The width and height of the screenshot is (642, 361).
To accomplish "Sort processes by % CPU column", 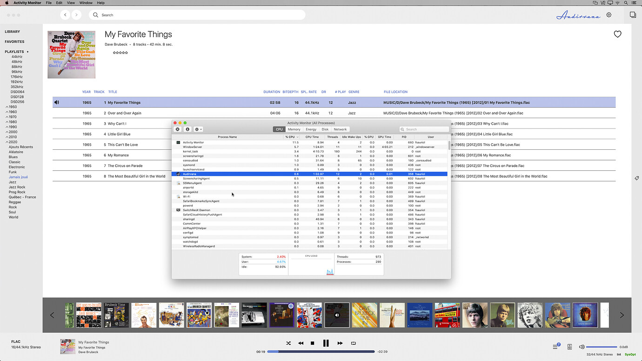I will [x=292, y=137].
